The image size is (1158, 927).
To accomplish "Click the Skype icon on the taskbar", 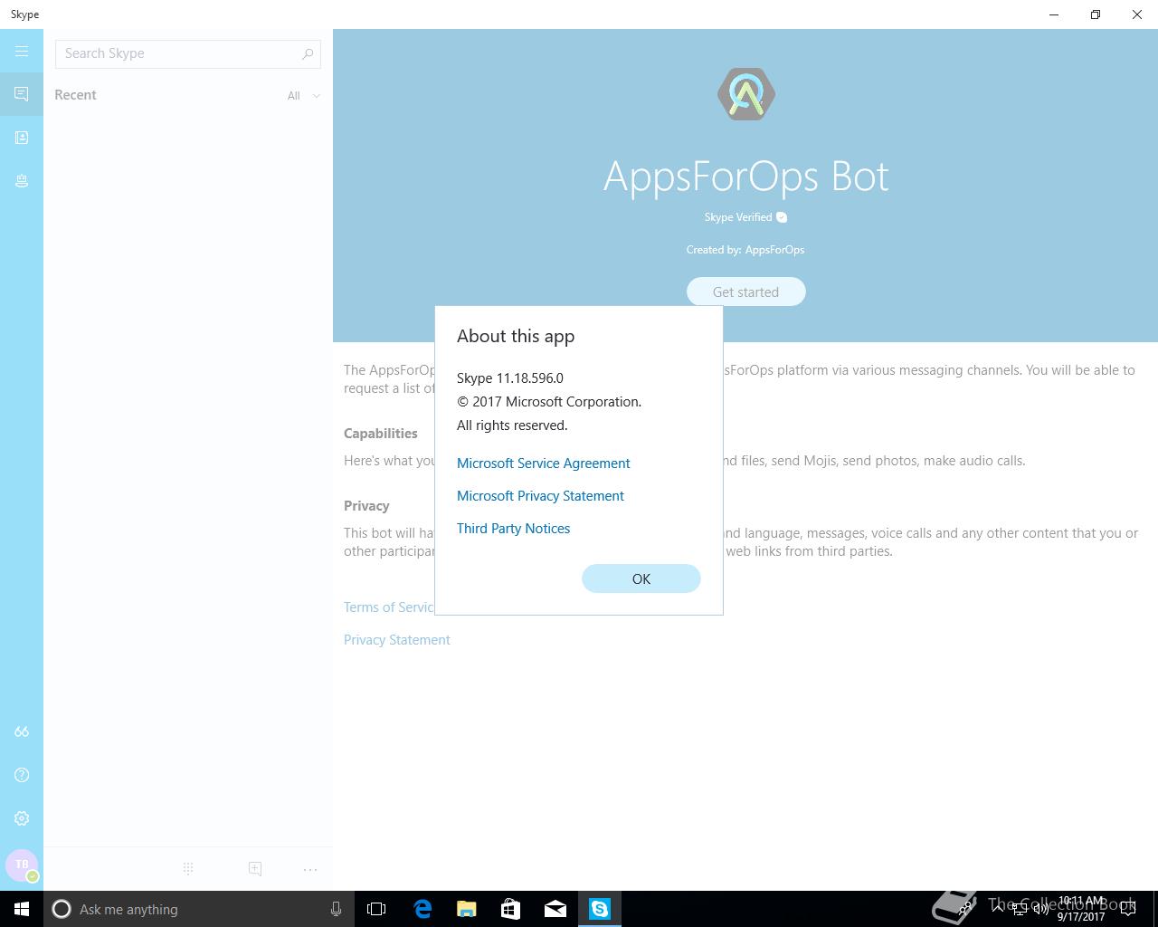I will [x=600, y=909].
